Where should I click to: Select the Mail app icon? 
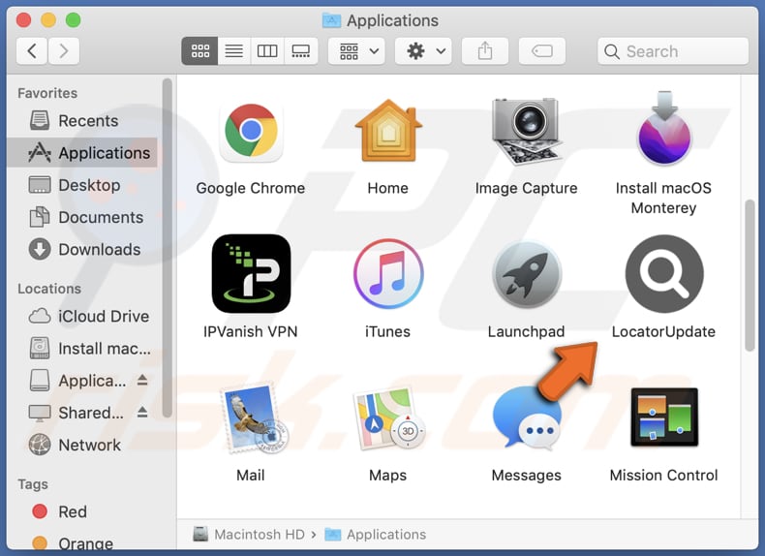[x=254, y=418]
